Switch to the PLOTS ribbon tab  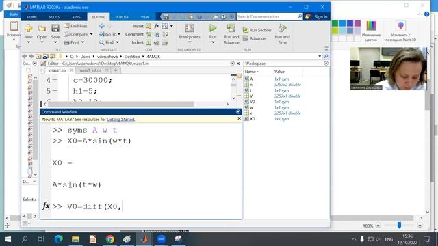click(x=54, y=17)
